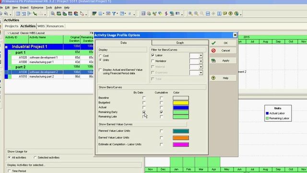Screen dimensions: 307x173
Task: Check Baseline By Date checkbox
Action: tap(144, 98)
